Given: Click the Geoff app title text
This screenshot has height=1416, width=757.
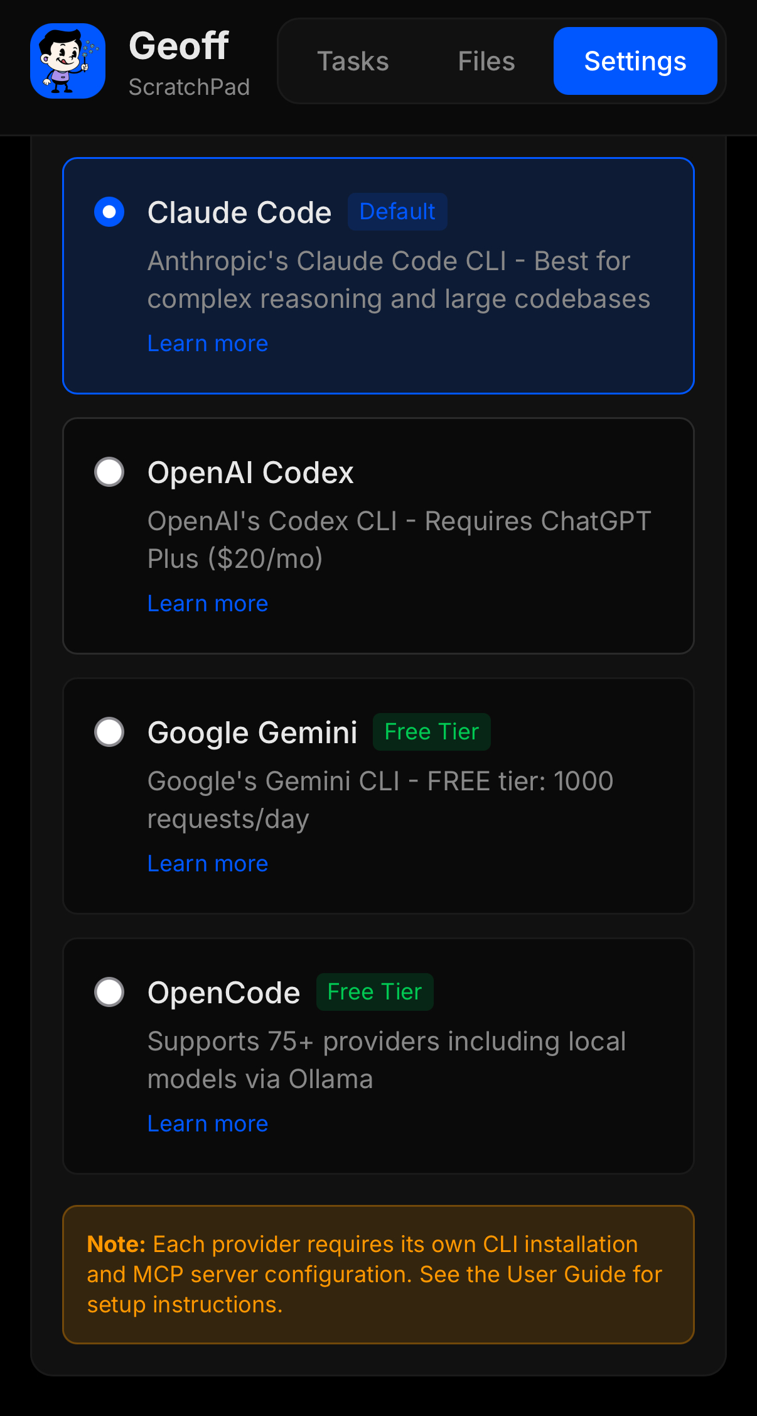Looking at the screenshot, I should pos(179,46).
